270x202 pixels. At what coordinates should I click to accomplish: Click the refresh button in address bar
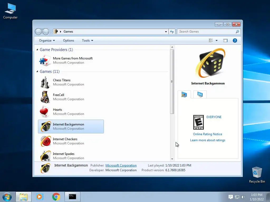tap(172, 32)
